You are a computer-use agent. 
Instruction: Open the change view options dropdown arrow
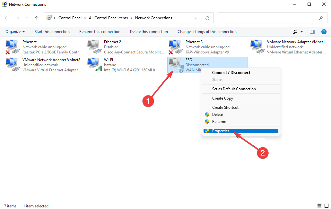[301, 32]
